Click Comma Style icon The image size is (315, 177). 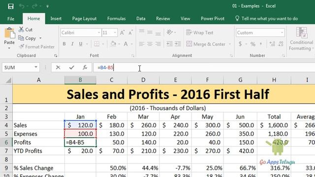(261, 44)
